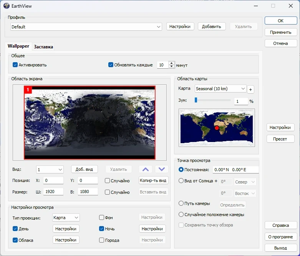Click the update minutes field showing 10
The width and height of the screenshot is (300, 256).
coord(163,65)
